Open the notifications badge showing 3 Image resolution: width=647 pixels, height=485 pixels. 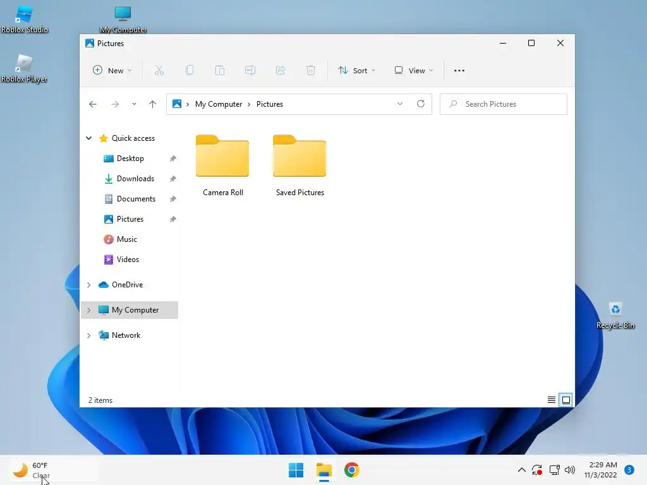click(x=629, y=470)
